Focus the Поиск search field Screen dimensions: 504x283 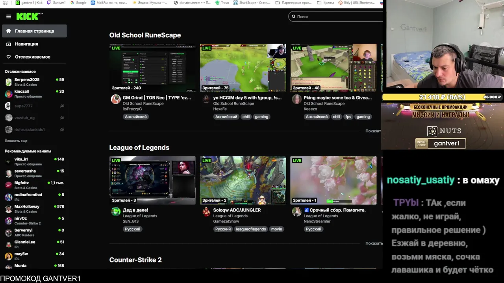335,17
